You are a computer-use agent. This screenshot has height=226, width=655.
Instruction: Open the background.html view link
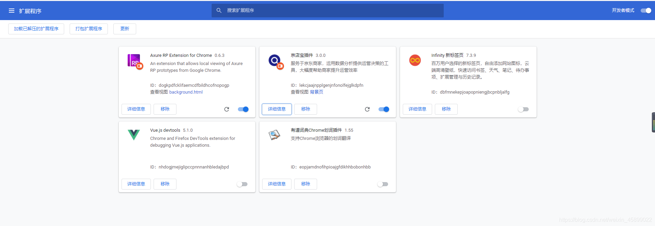pos(186,92)
